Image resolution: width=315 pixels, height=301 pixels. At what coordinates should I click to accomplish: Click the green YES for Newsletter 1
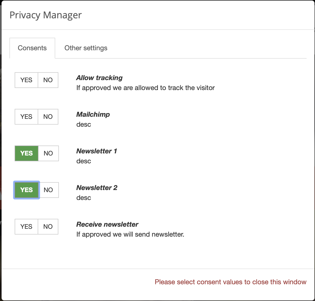click(x=26, y=153)
